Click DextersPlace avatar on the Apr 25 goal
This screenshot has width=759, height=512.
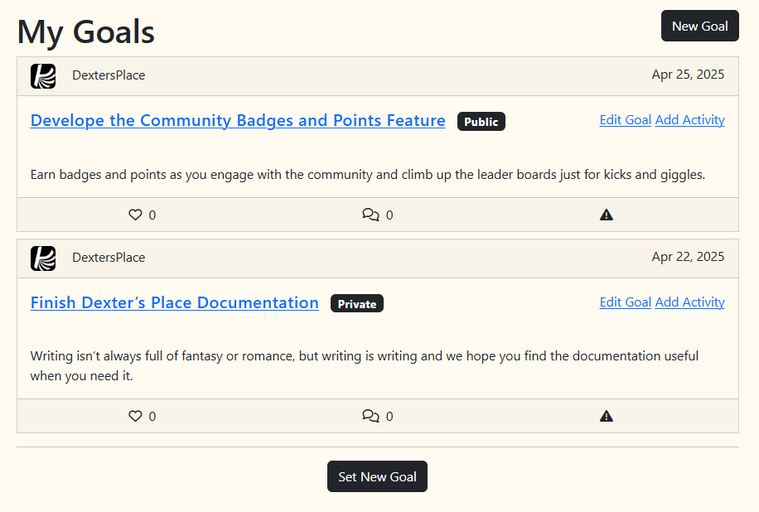(x=43, y=76)
